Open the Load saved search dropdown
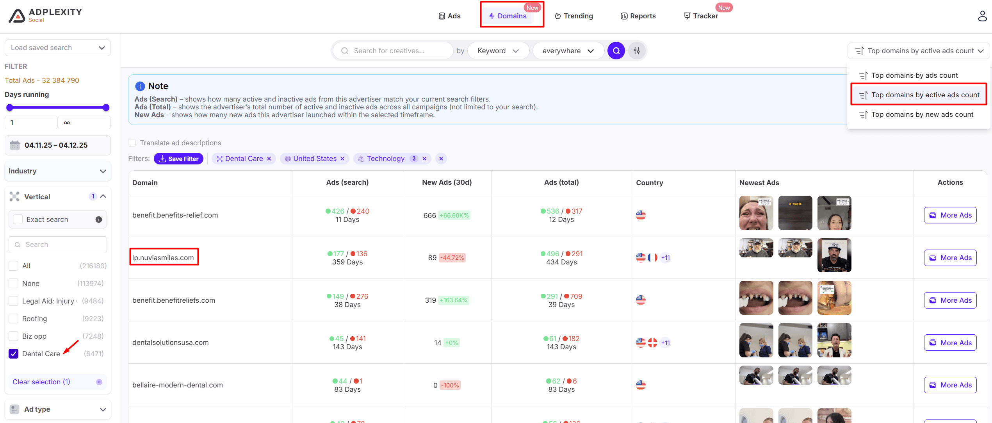 coord(58,48)
